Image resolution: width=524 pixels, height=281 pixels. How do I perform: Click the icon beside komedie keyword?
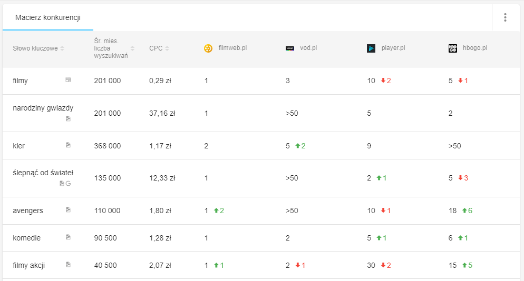click(x=68, y=237)
